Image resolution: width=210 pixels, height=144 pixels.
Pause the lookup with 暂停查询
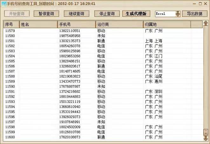point(46,14)
